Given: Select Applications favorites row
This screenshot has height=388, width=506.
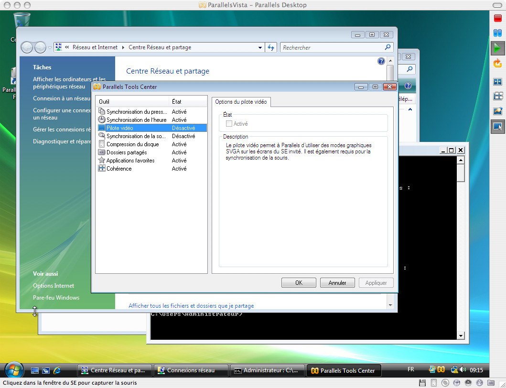Looking at the screenshot, I should click(x=151, y=161).
